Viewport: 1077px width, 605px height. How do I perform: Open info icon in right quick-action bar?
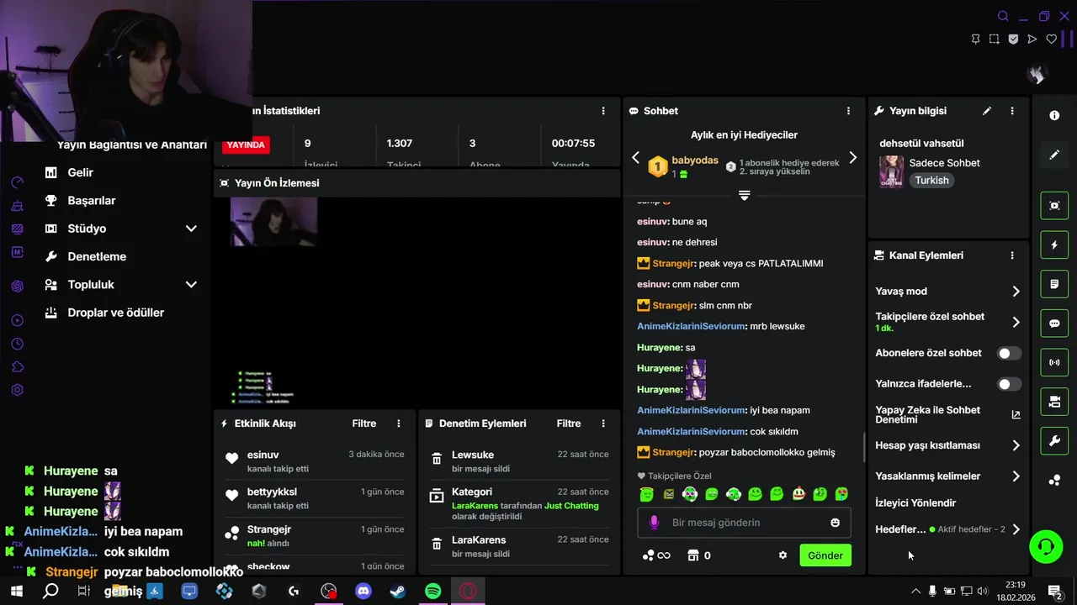[1054, 116]
